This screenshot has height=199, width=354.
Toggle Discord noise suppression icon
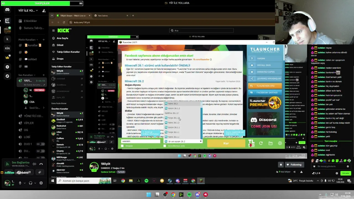[x=34, y=164]
